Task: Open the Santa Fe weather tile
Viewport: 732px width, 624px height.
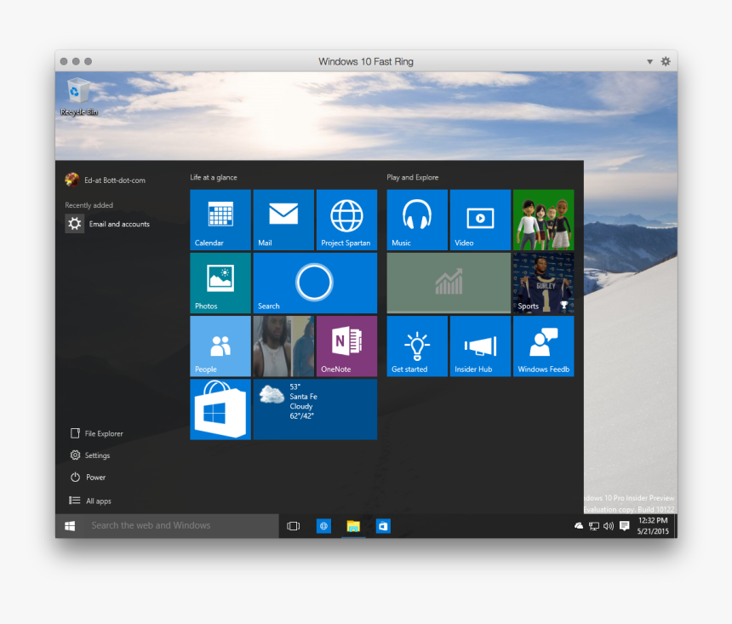Action: point(315,409)
